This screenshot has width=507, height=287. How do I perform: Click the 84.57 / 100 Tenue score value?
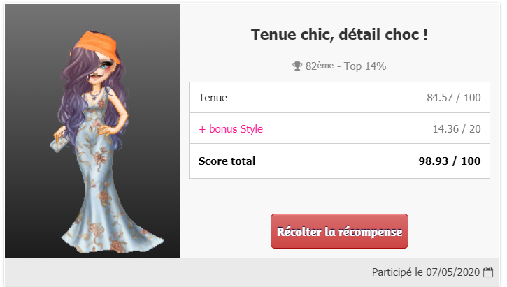click(x=453, y=98)
